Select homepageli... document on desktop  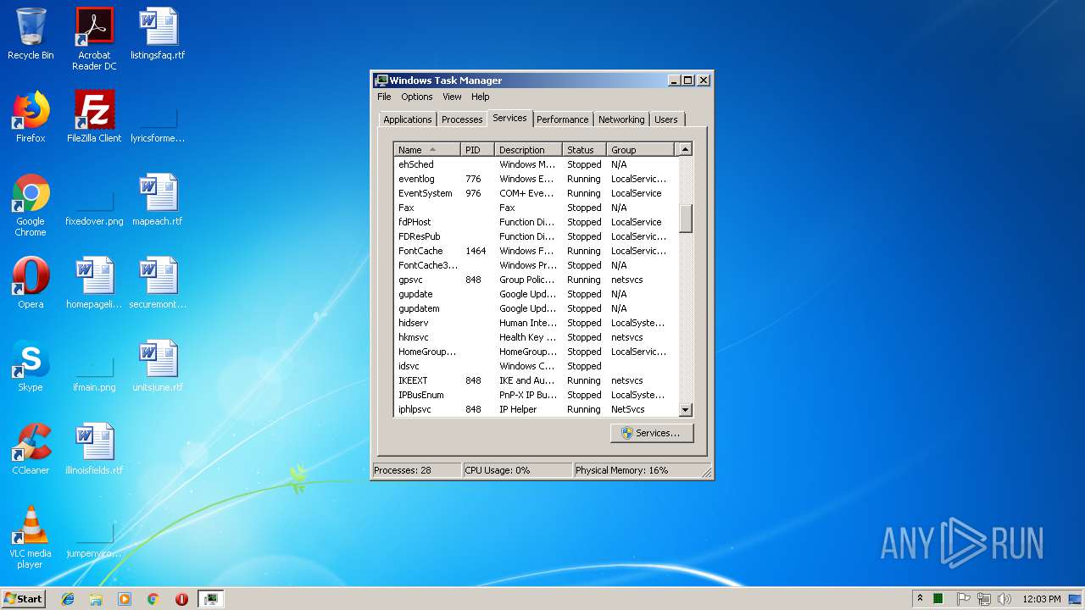(x=94, y=284)
